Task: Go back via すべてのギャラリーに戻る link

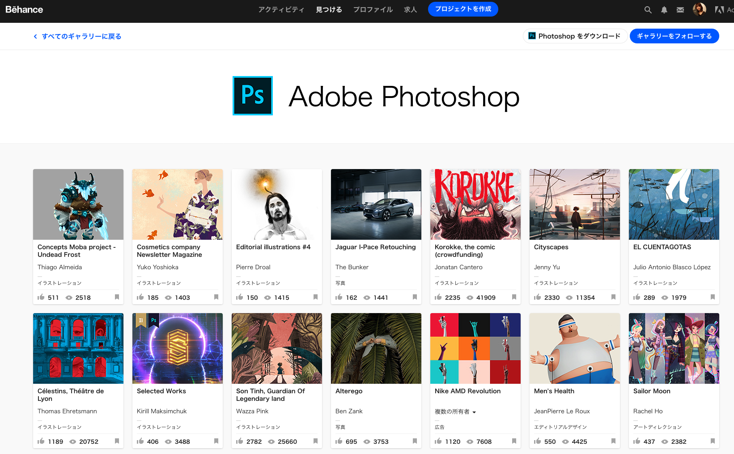Action: (77, 36)
